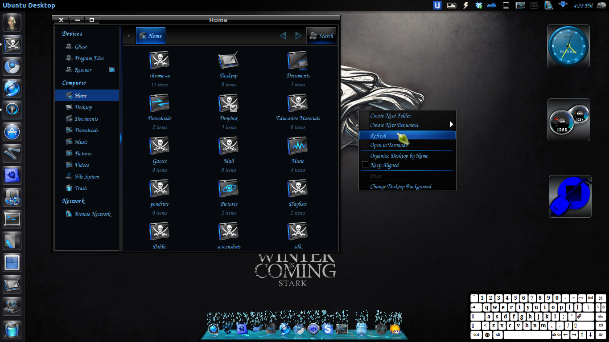
Task: Click the Del key on onscreen keyboard
Action: [x=591, y=298]
